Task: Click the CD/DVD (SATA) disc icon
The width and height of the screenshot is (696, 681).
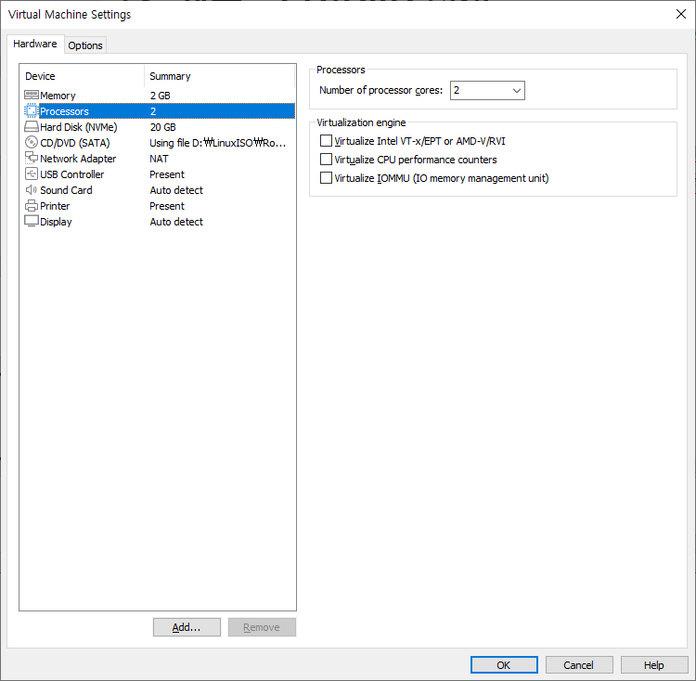Action: 31,142
